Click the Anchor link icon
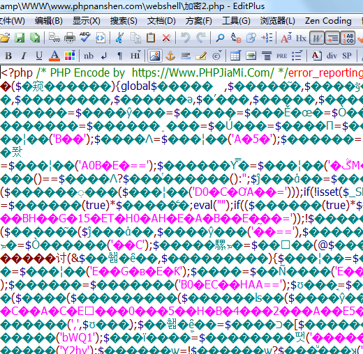 coord(170,56)
